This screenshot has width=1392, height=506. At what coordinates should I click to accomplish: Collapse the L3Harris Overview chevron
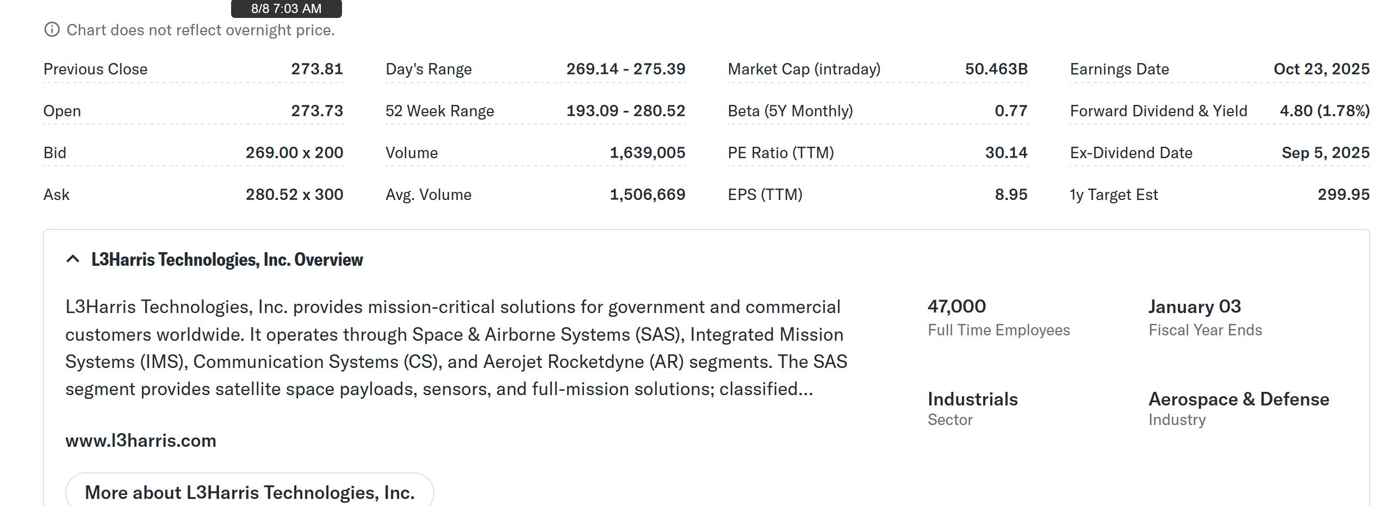pyautogui.click(x=73, y=259)
